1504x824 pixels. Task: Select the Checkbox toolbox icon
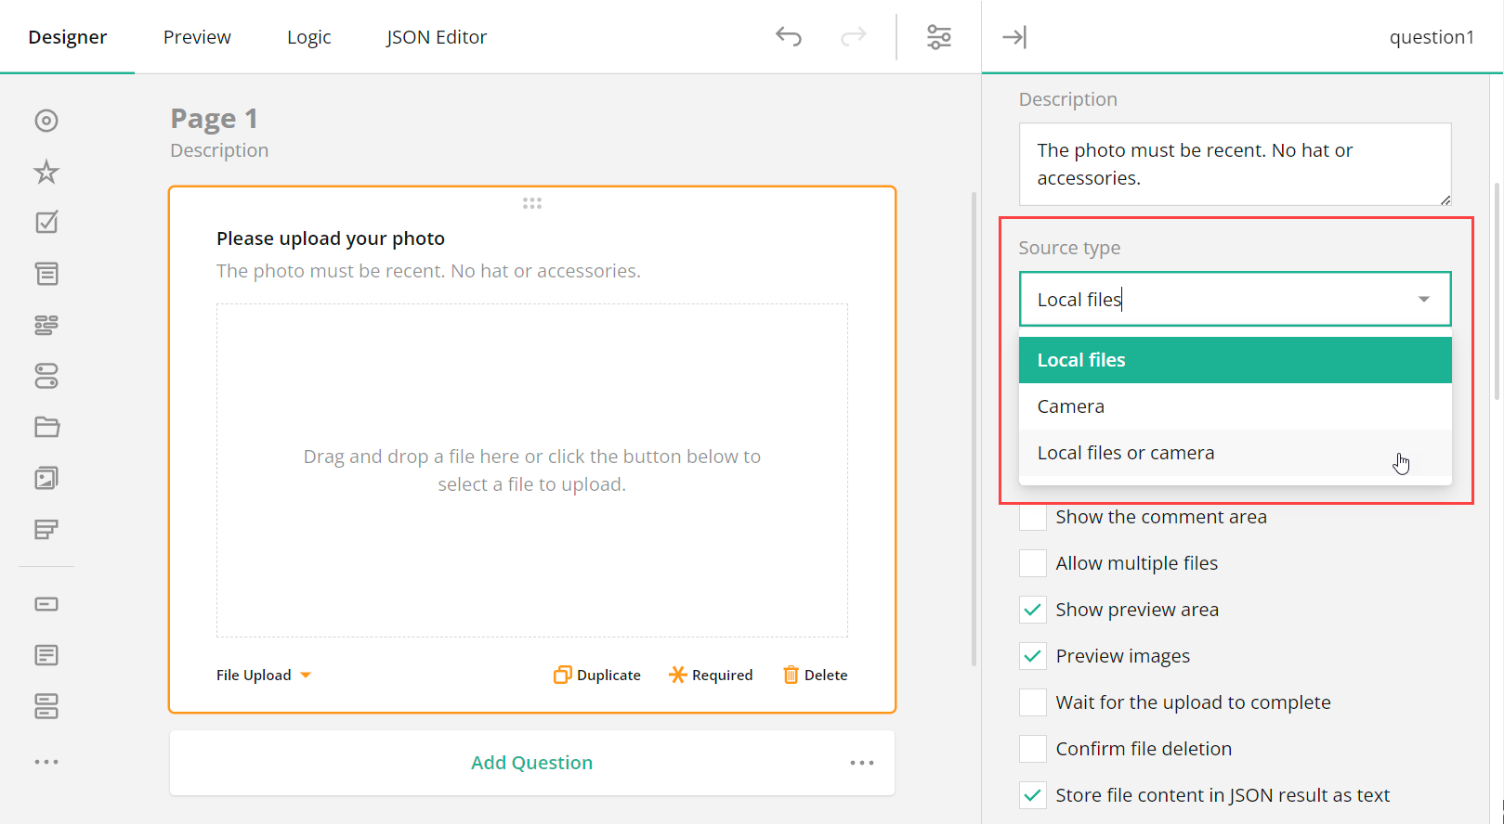[46, 223]
